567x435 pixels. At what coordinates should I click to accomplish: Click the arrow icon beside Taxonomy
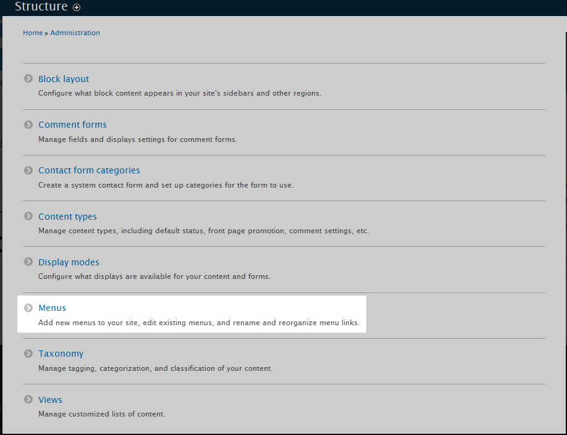tap(28, 354)
